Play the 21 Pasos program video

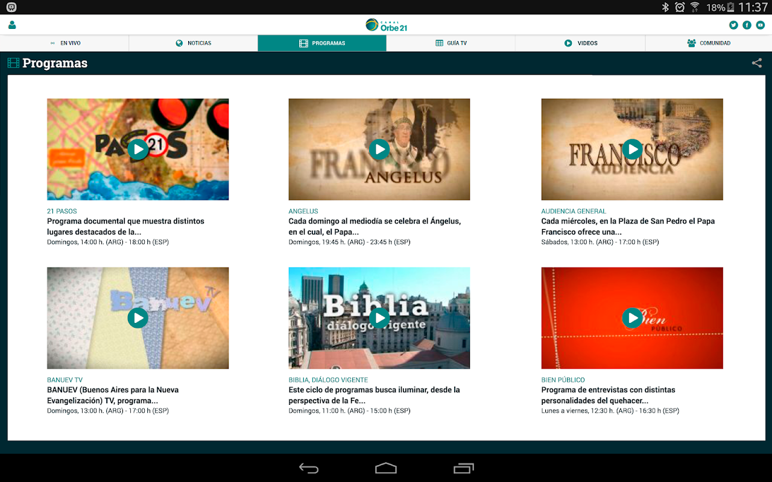[138, 149]
